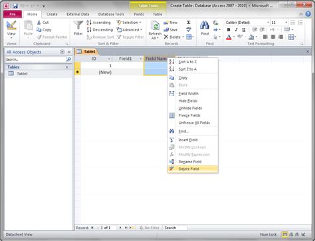Sort records Ascending from the ribbon
The width and height of the screenshot is (315, 241).
point(98,23)
